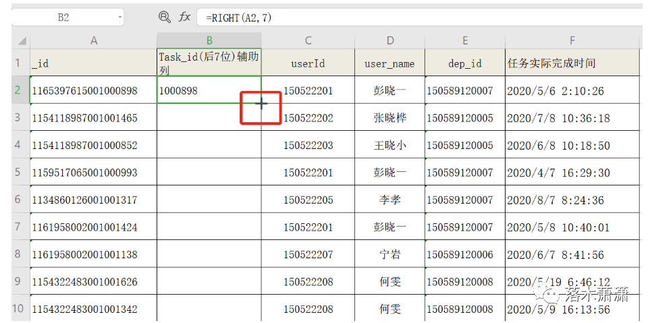Click time cell 2020/4/7 16:29:30

click(x=573, y=172)
